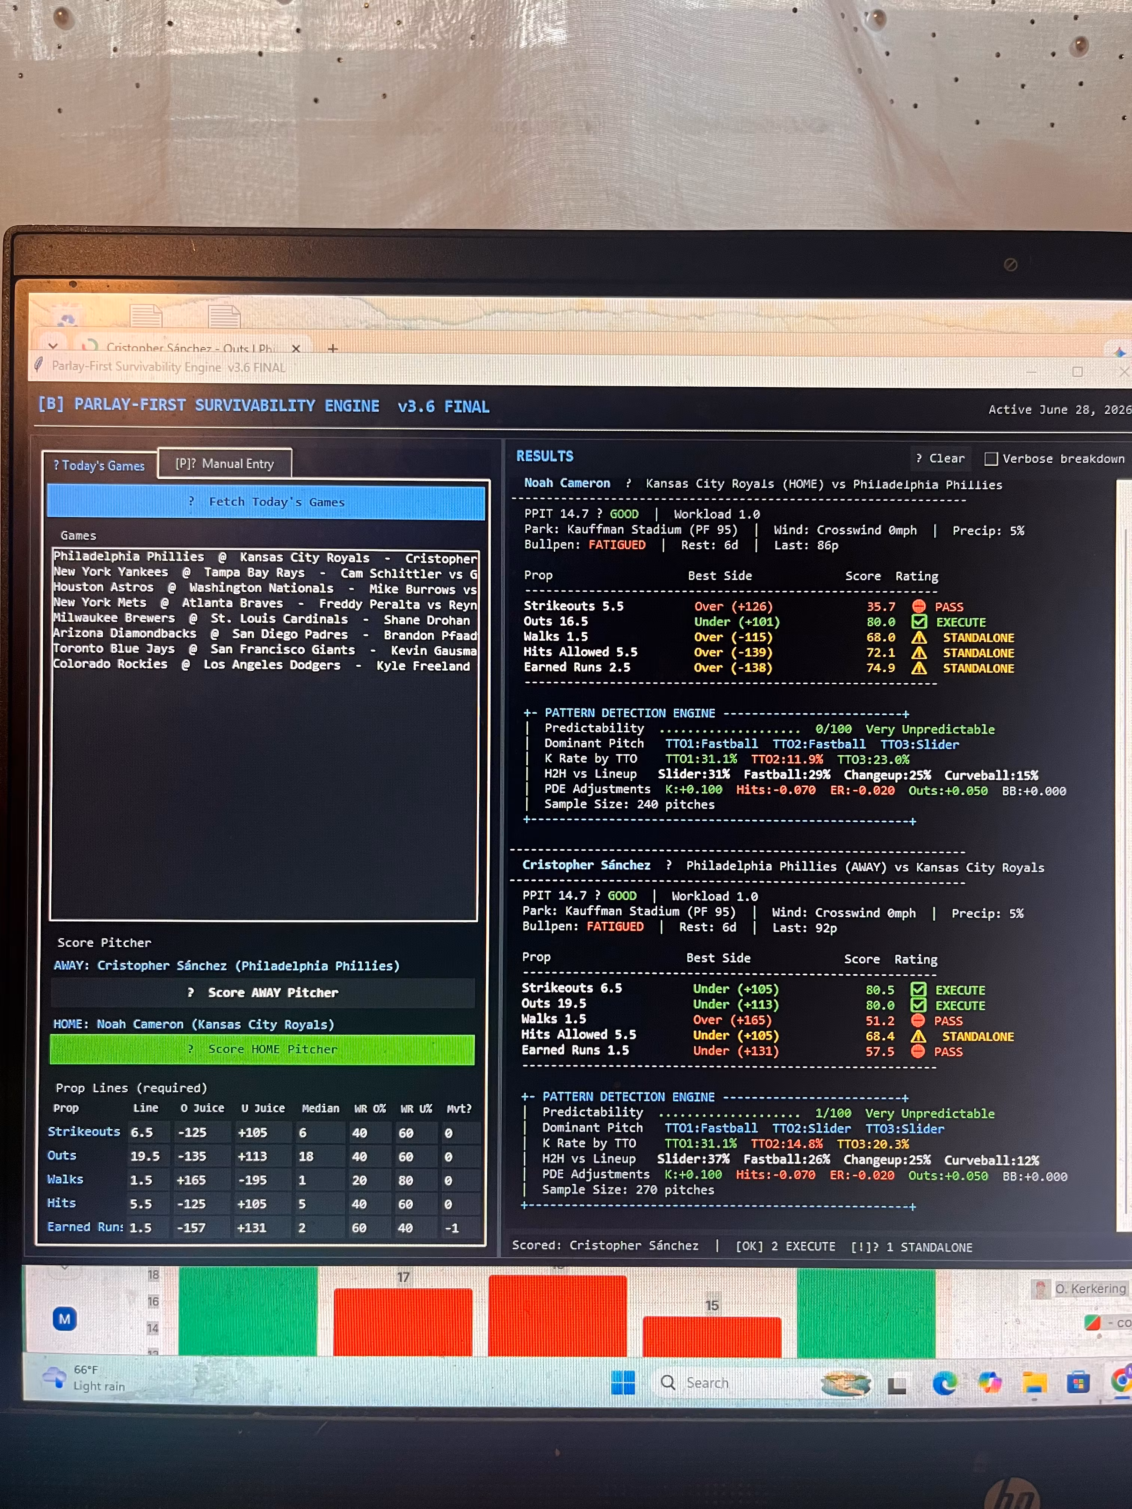This screenshot has height=1509, width=1132.
Task: Click the red bar labeled 17 in chart
Action: coord(402,1321)
